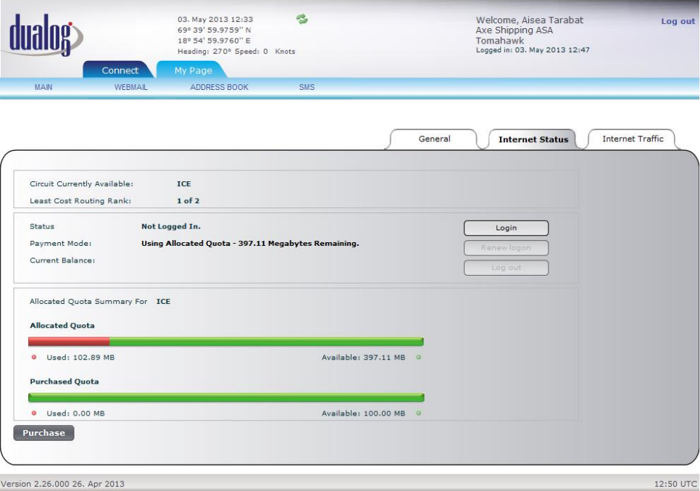Click green dot beside Available 397.11 MB
The image size is (700, 491).
point(419,357)
